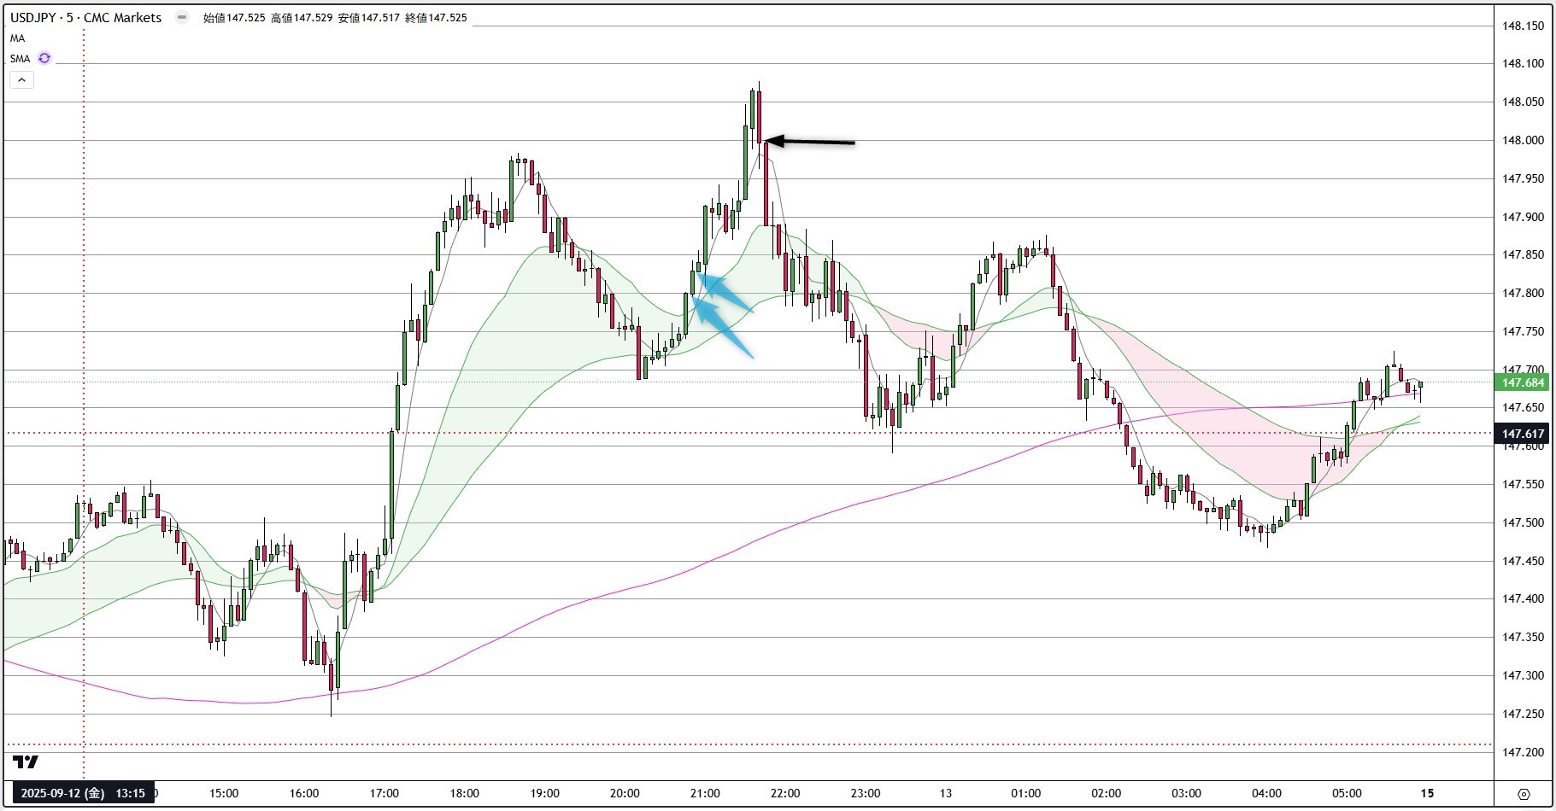Screen dimensions: 1556x811
Task: Click the 18:00 time axis label
Action: point(465,793)
